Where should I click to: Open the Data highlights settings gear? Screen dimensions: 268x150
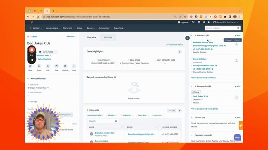click(x=180, y=52)
